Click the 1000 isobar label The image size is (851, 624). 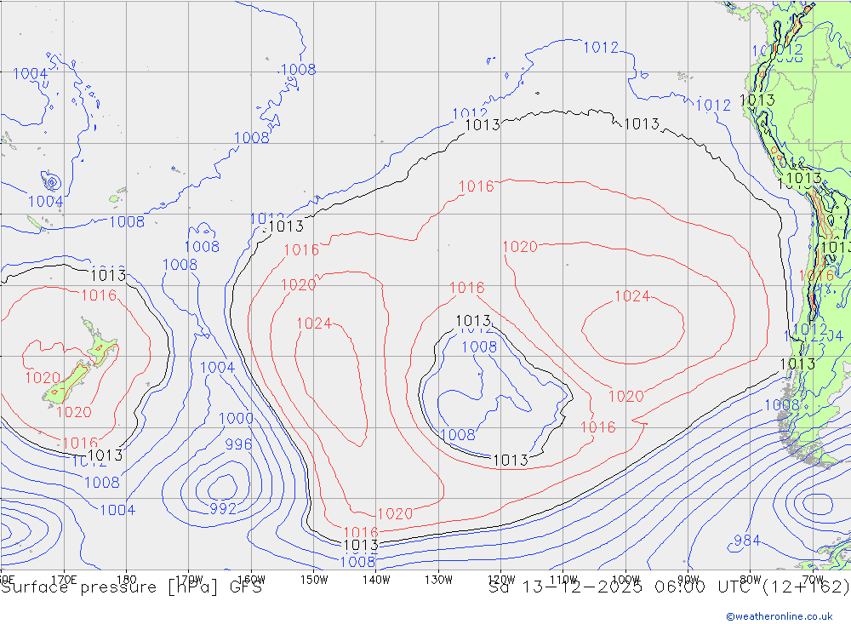click(x=236, y=419)
